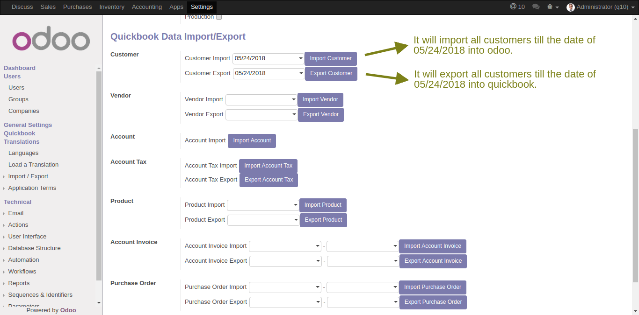
Task: Click the Administrator avatar icon
Action: [x=571, y=7]
